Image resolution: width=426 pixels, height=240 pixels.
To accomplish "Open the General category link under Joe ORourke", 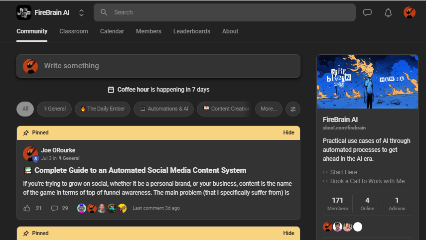I will 69,158.
